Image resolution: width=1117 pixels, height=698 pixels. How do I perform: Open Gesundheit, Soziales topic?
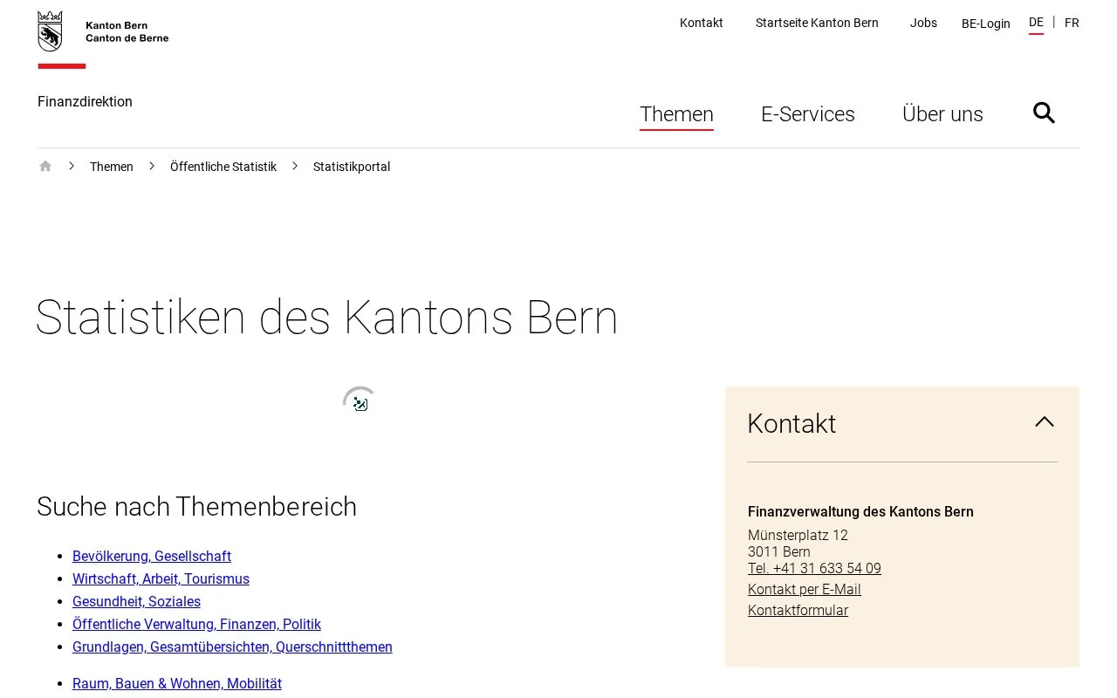(x=136, y=601)
